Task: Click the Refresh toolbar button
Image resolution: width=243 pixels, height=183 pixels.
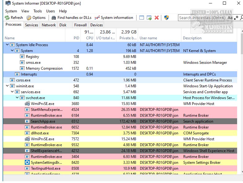Action: [x=14, y=18]
